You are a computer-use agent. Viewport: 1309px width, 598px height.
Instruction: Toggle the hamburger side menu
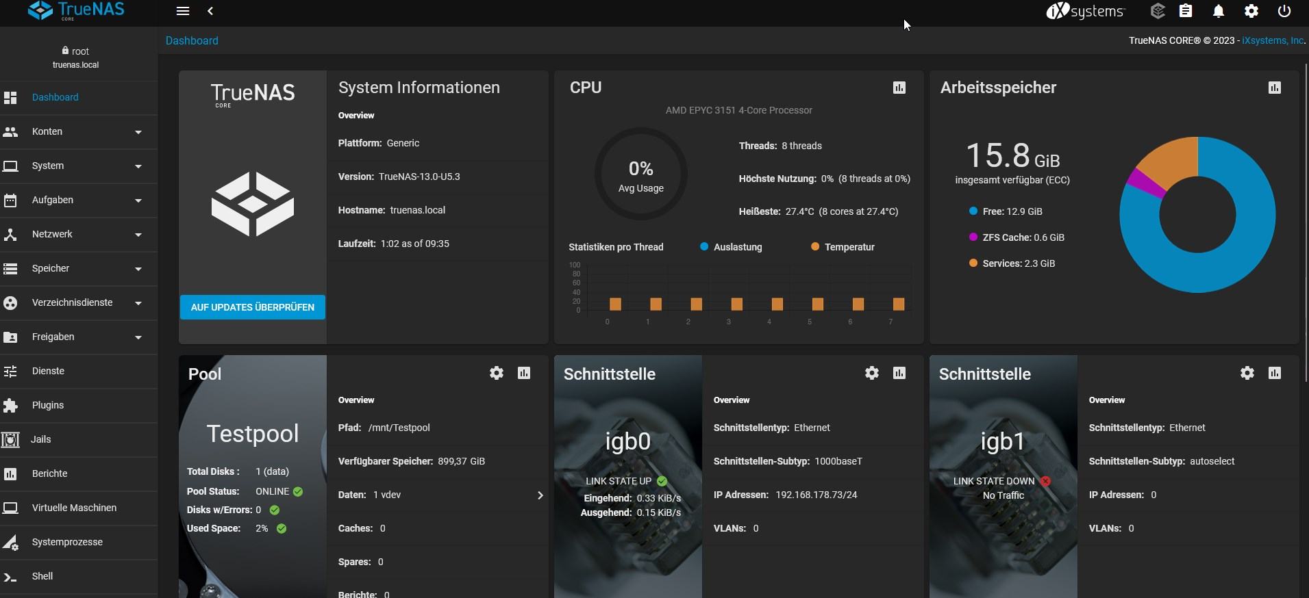[183, 11]
